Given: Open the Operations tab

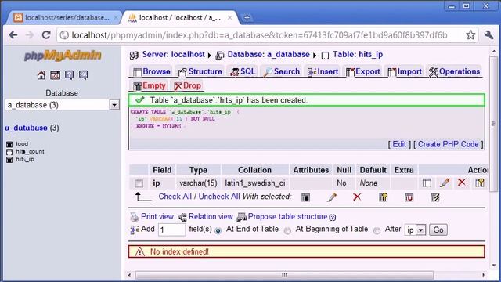Looking at the screenshot, I should click(x=455, y=71).
